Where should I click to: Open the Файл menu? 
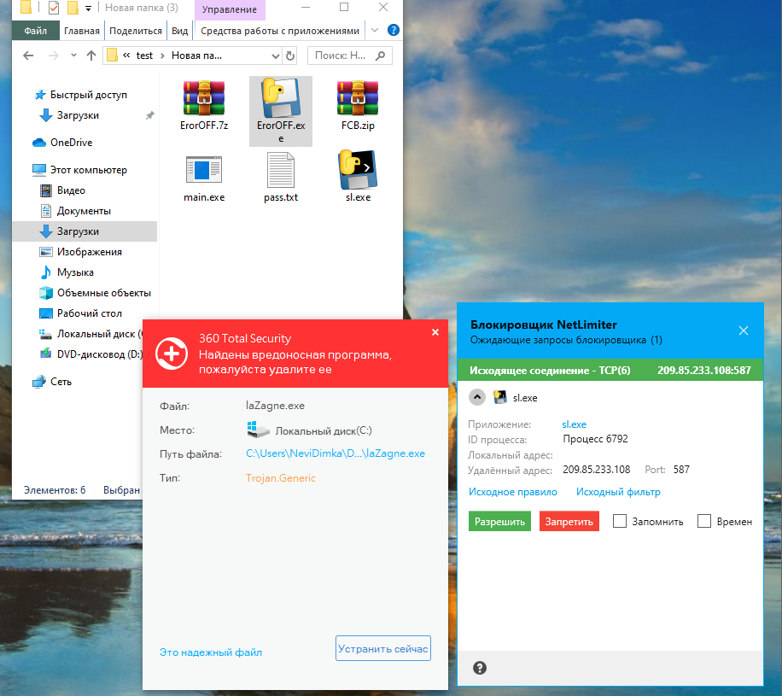click(x=35, y=31)
